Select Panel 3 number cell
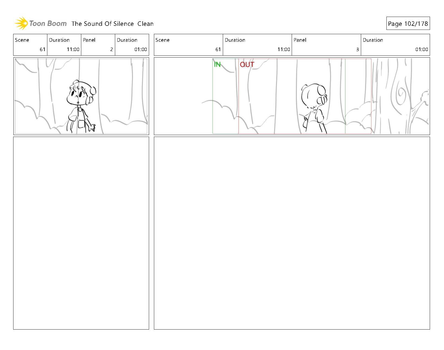 (326, 45)
